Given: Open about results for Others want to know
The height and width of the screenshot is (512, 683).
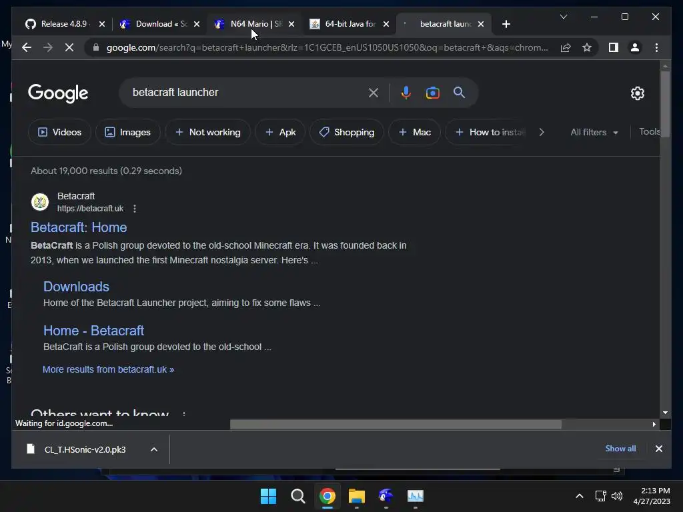Looking at the screenshot, I should 184,413.
